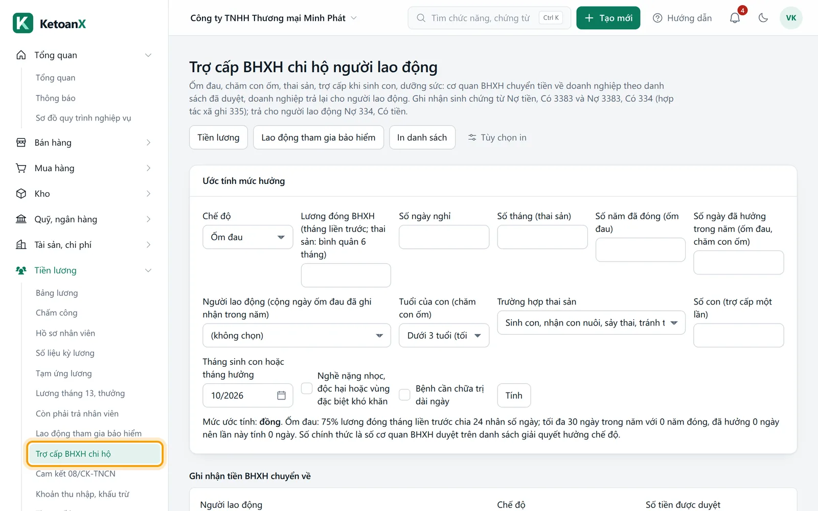Open Bảng lương menu item
This screenshot has width=818, height=511.
point(57,293)
